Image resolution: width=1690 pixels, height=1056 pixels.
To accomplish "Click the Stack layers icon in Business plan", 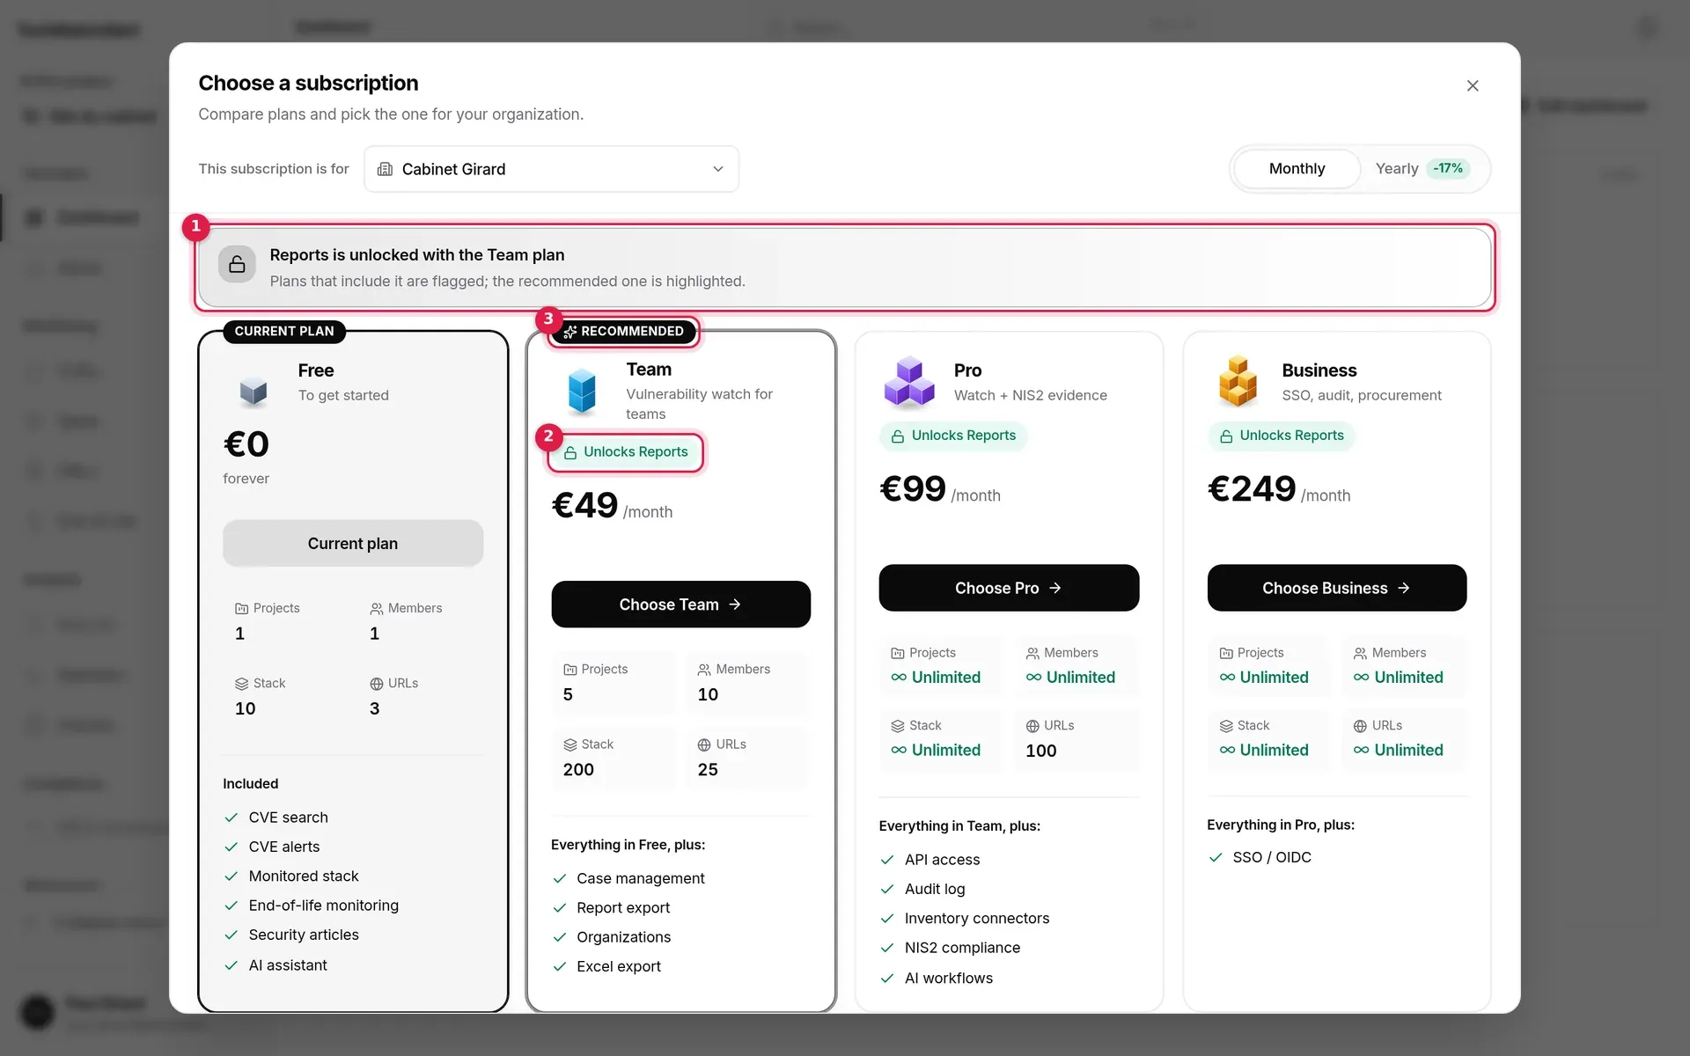I will point(1226,726).
